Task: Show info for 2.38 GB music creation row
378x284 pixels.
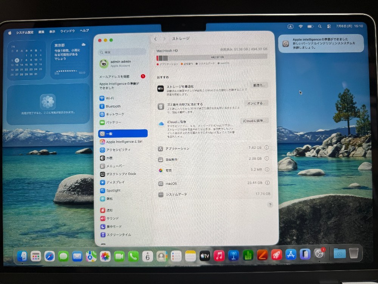Action: [x=267, y=158]
